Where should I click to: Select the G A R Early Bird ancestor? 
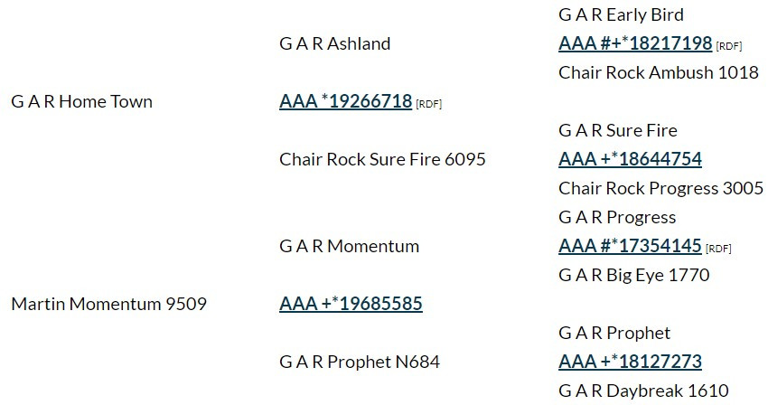pos(621,14)
